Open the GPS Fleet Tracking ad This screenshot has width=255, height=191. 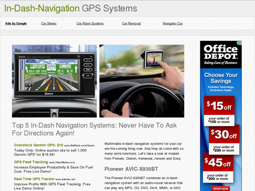[x=31, y=162]
